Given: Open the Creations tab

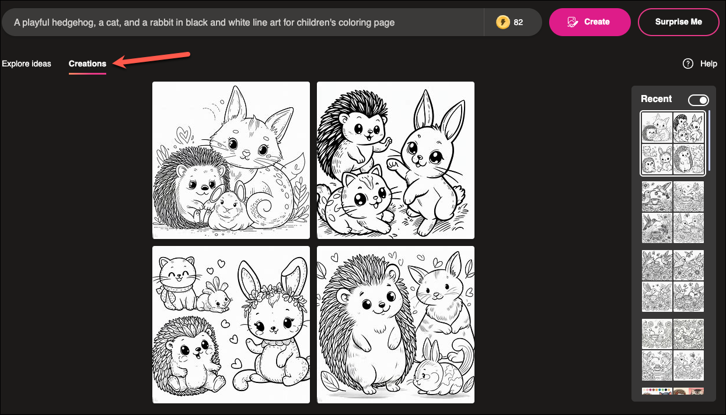Looking at the screenshot, I should click(88, 64).
